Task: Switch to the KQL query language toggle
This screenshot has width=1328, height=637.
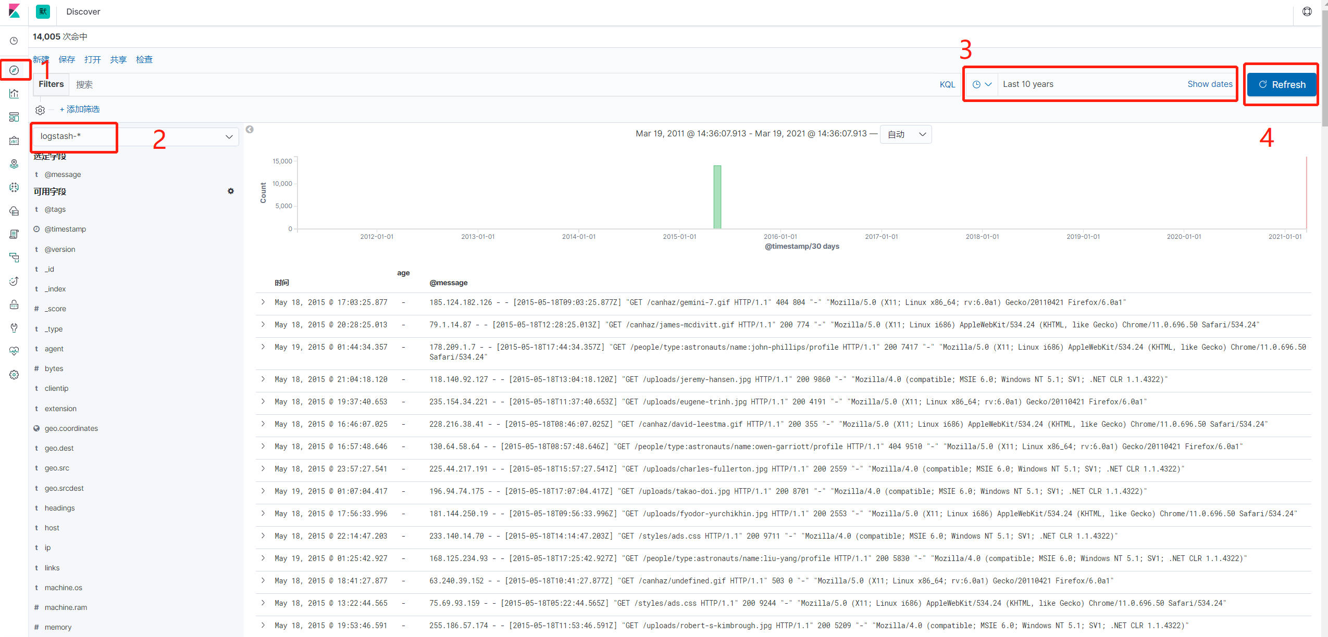Action: [947, 84]
